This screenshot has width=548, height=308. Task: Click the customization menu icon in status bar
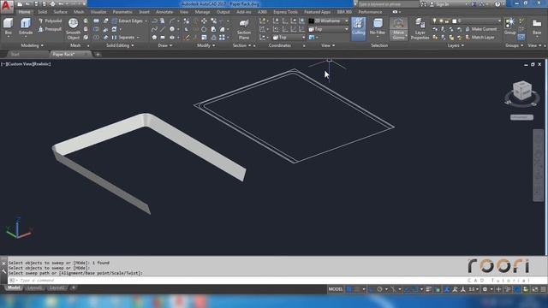tap(544, 289)
